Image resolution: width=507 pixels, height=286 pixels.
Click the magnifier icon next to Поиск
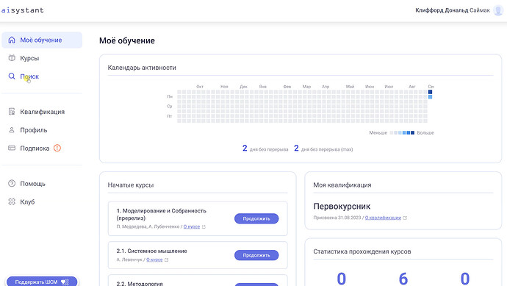[x=12, y=76]
